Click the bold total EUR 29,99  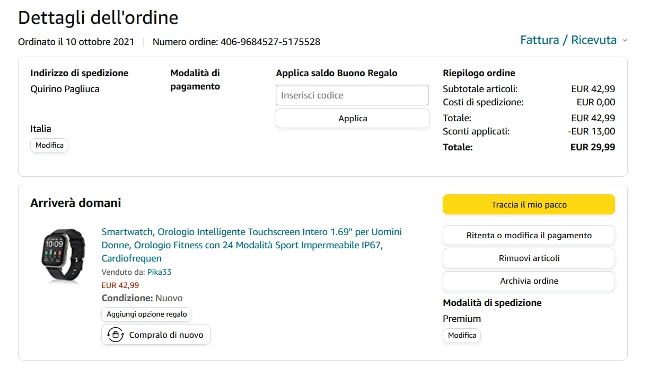tap(592, 147)
